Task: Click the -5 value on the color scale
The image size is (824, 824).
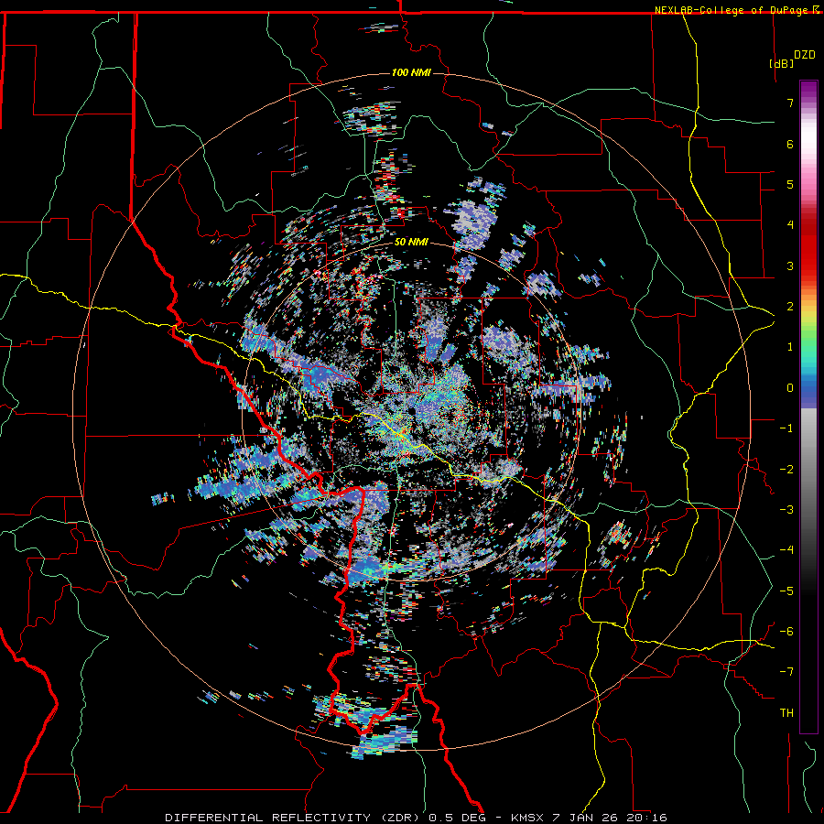Action: (786, 591)
